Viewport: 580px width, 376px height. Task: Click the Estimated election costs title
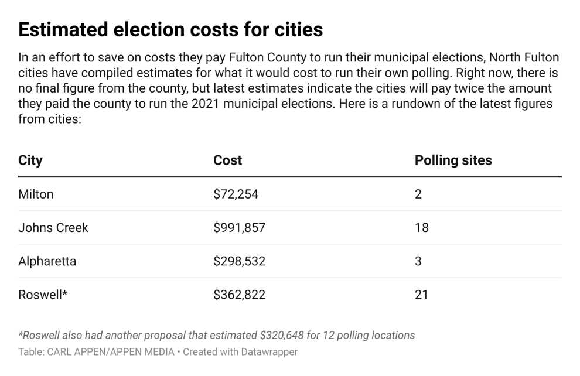pos(170,30)
